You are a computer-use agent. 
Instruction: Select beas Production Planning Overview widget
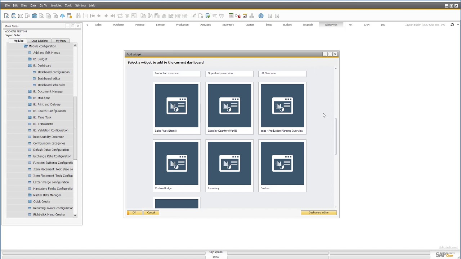282,108
